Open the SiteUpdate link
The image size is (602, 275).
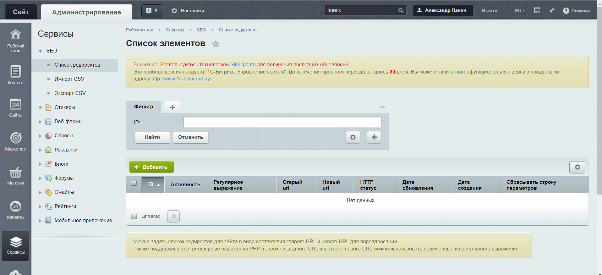click(243, 64)
